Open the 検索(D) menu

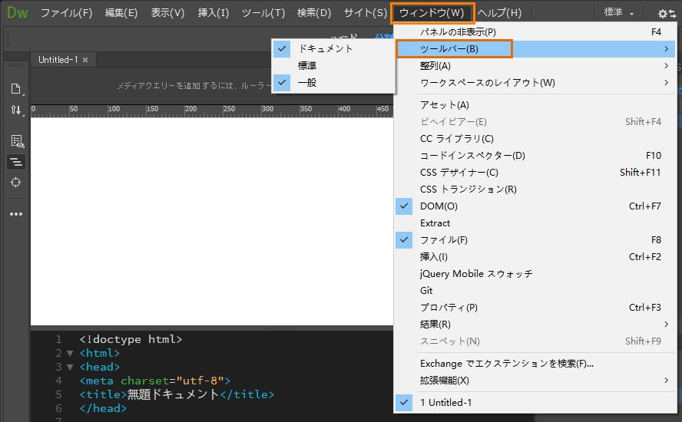(x=313, y=12)
